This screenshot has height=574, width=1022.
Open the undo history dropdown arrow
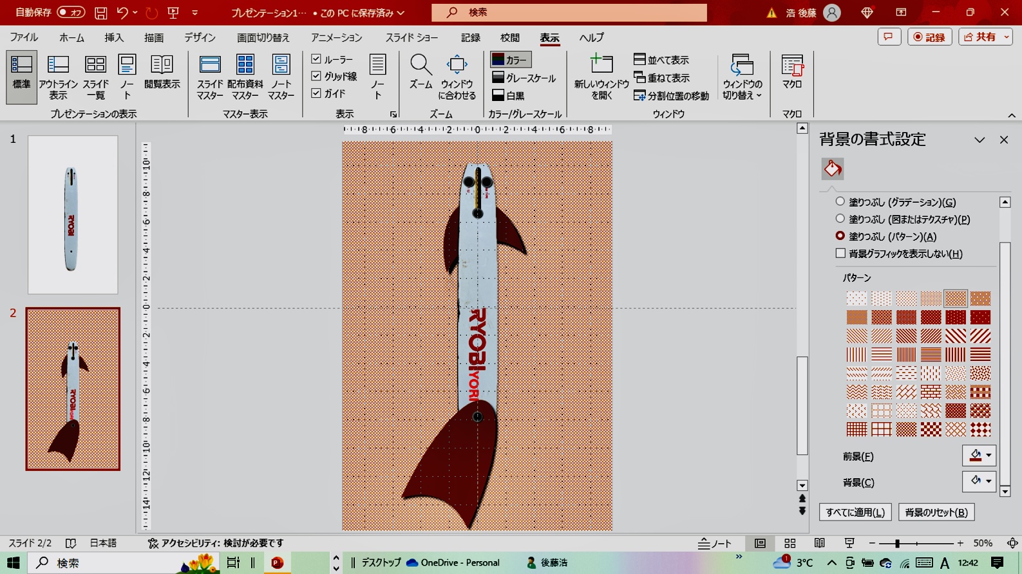135,12
